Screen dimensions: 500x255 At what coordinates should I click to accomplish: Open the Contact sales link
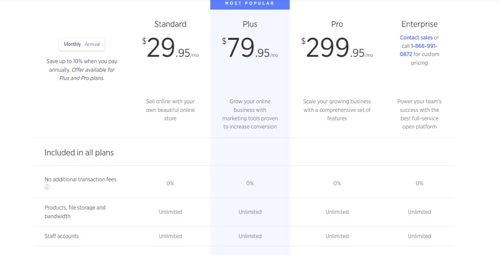pos(416,38)
